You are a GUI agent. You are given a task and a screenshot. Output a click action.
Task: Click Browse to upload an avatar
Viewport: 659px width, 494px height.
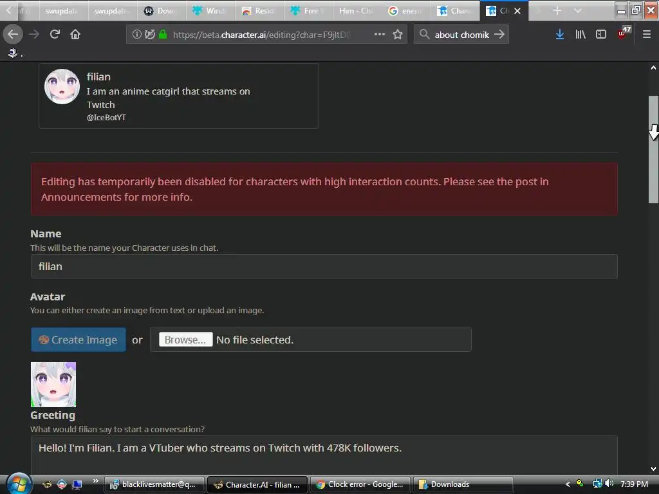tap(185, 340)
